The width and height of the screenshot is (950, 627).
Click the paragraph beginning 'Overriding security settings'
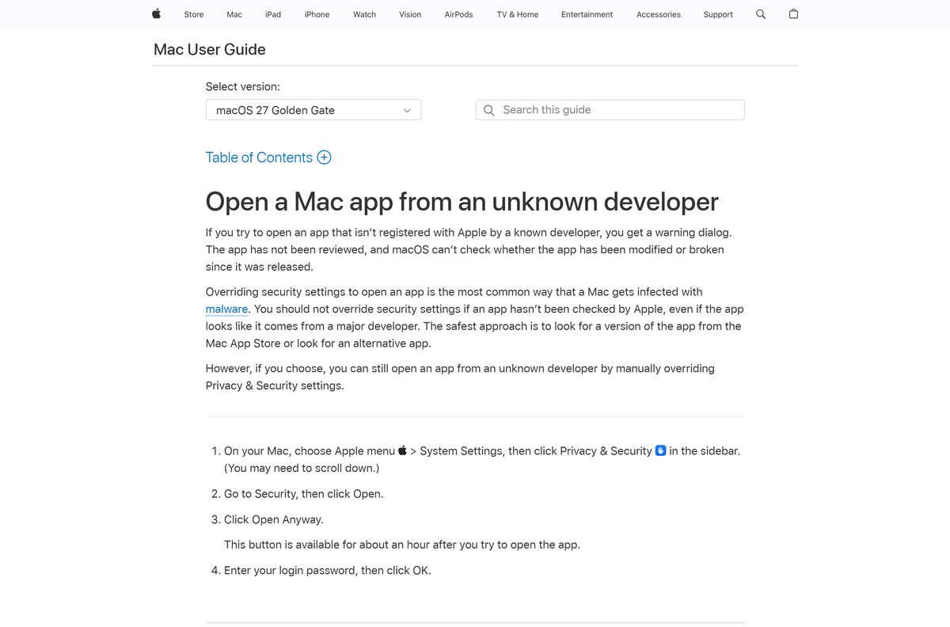[474, 317]
